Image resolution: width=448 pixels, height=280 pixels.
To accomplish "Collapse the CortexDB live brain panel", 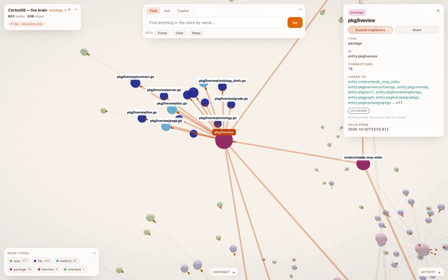I will [76, 9].
